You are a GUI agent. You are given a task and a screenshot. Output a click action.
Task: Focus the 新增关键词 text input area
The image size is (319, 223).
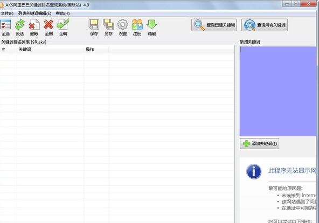pyautogui.click(x=278, y=91)
